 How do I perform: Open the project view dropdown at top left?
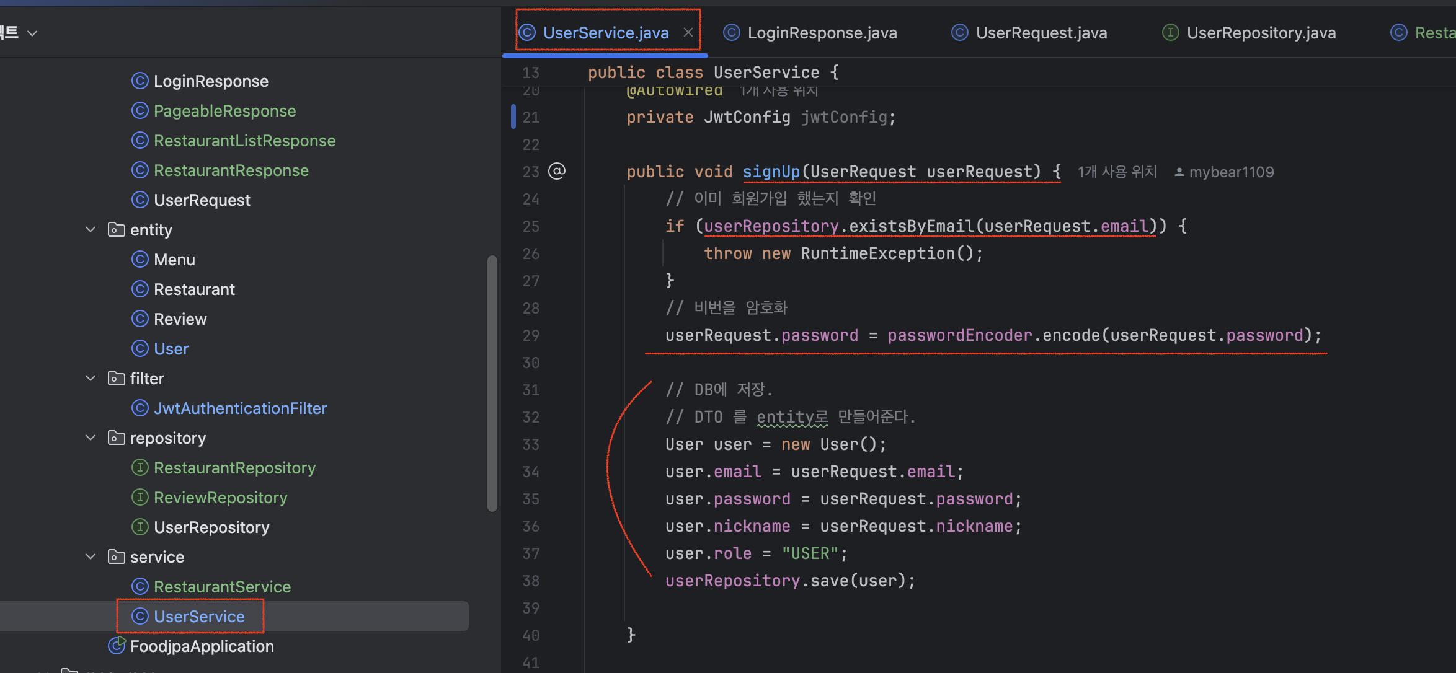32,33
